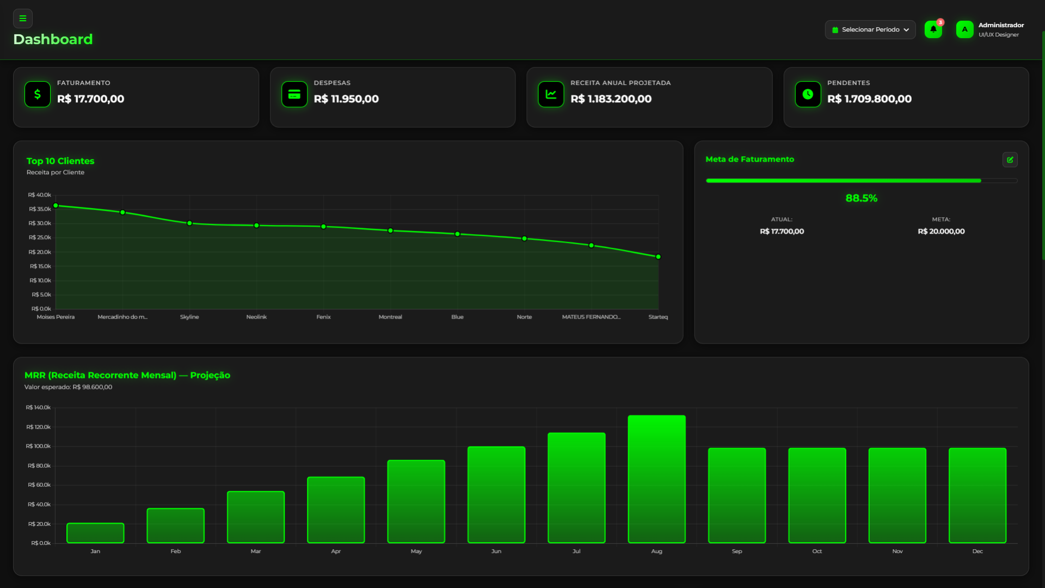Click the Aug bar in MRR chart
1045x588 pixels.
click(656, 479)
